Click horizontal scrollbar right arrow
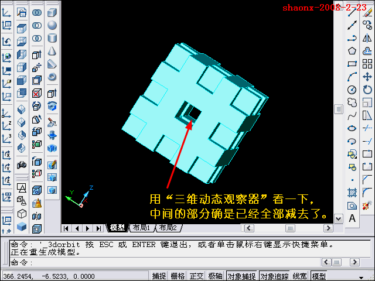This screenshot has height=281, width=375. tap(328, 228)
